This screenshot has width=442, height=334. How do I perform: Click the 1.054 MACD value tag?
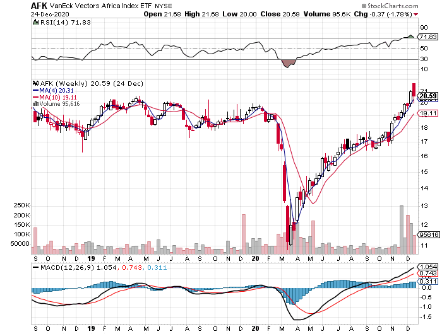(x=429, y=267)
